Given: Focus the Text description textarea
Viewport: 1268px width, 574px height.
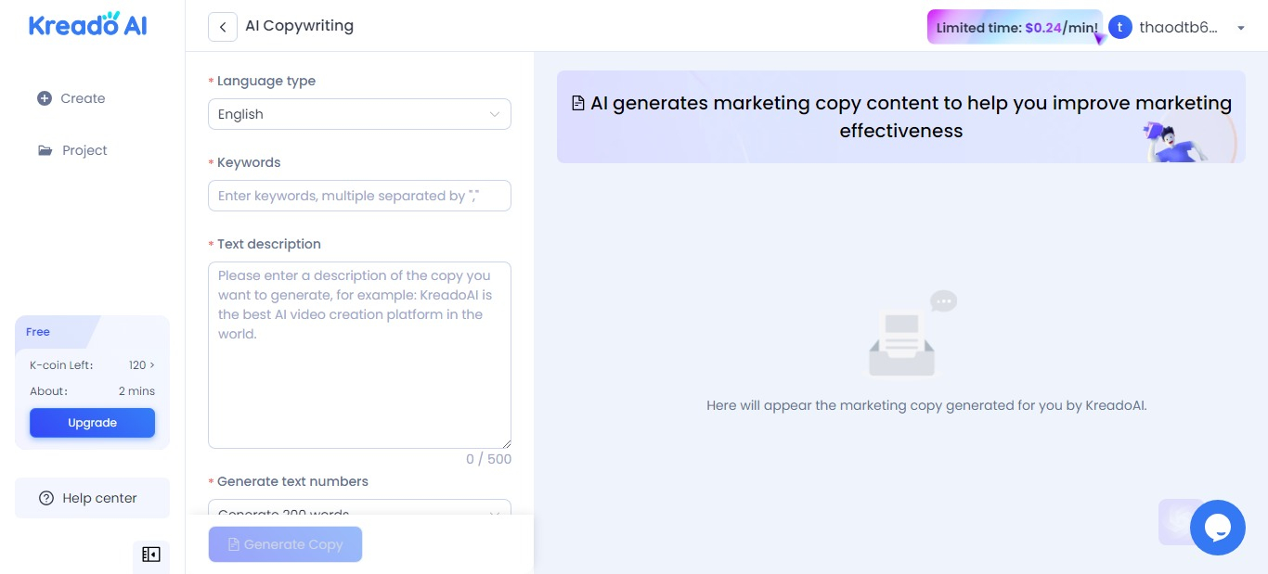Looking at the screenshot, I should (x=359, y=355).
